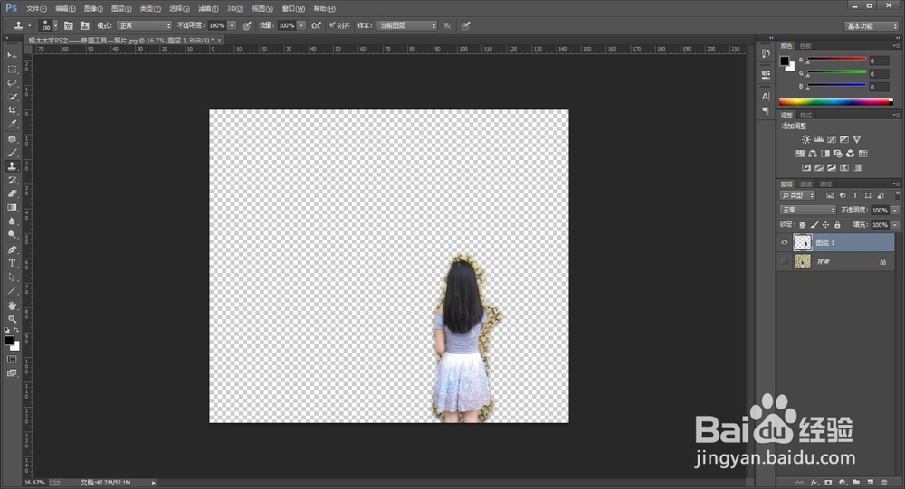Open the 基本功能 workspace dropdown
Screen dimensions: 905x489
[872, 26]
